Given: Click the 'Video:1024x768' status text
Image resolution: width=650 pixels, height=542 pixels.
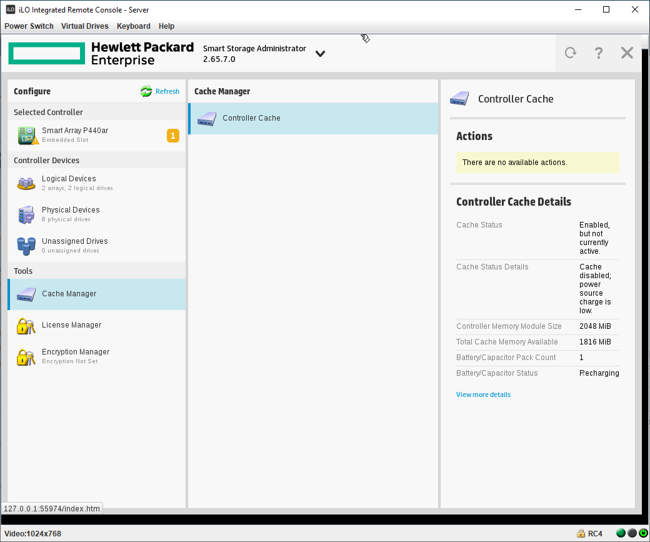Looking at the screenshot, I should (32, 534).
